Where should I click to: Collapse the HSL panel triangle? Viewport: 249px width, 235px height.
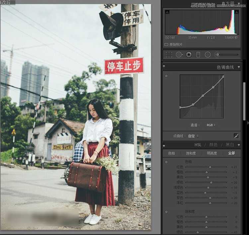(x=239, y=145)
